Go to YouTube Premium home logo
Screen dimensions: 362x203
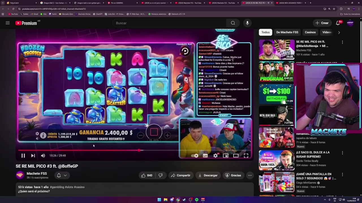(26, 23)
